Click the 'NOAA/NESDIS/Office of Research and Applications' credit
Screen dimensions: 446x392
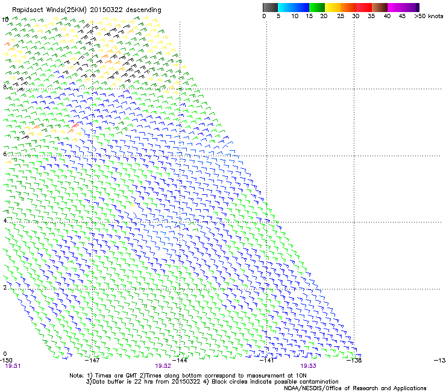point(355,388)
